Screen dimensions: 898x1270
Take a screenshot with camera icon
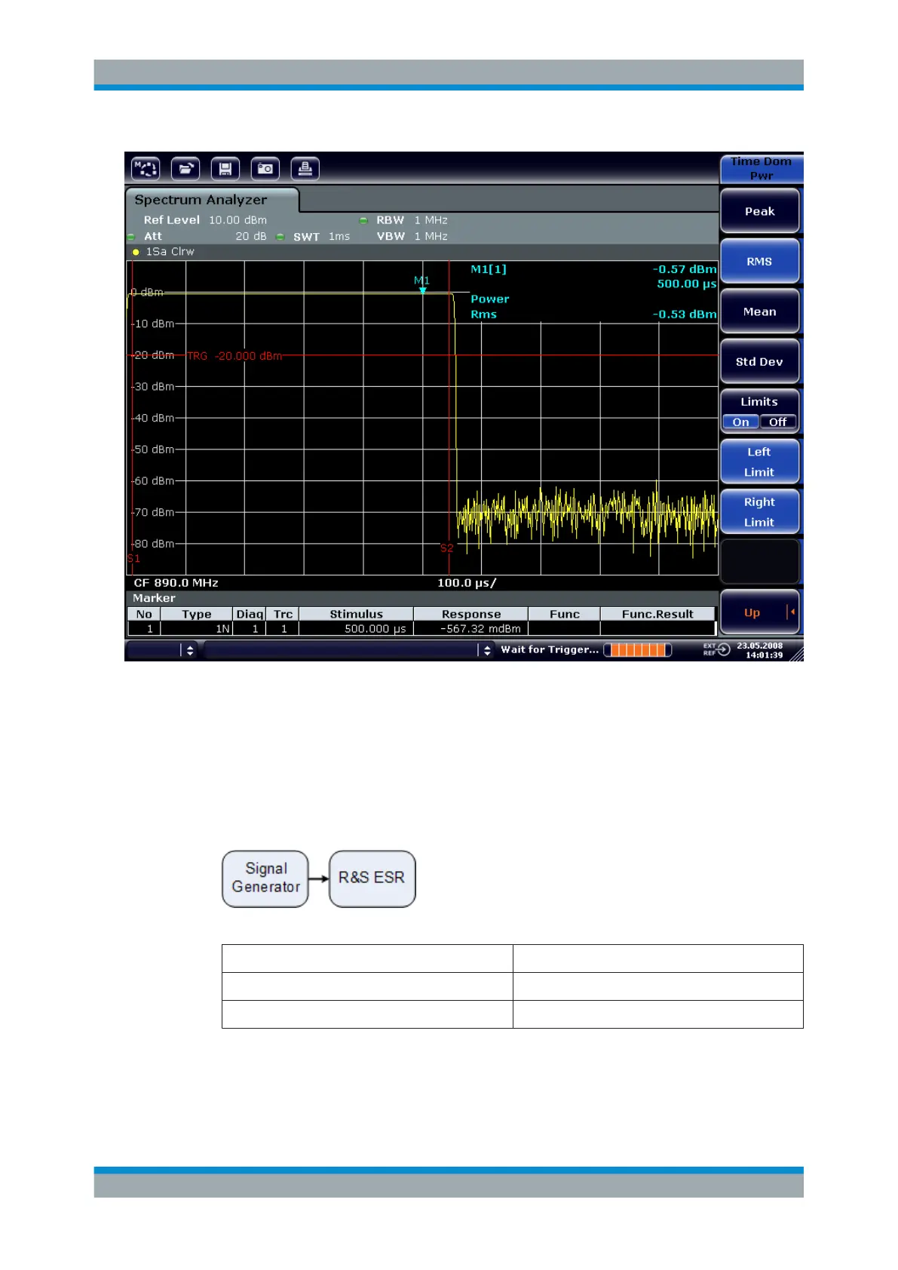[x=265, y=168]
